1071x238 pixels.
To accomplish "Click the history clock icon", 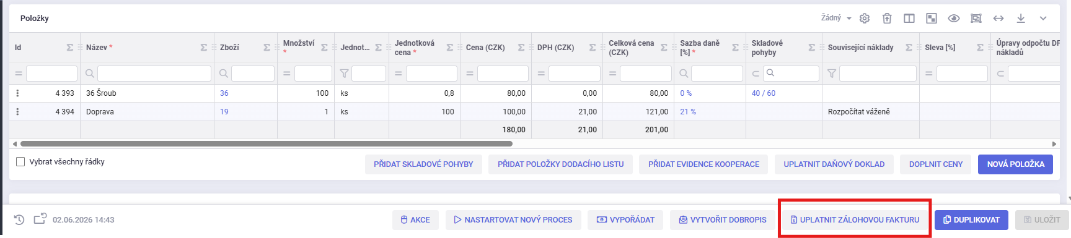I will pyautogui.click(x=19, y=219).
